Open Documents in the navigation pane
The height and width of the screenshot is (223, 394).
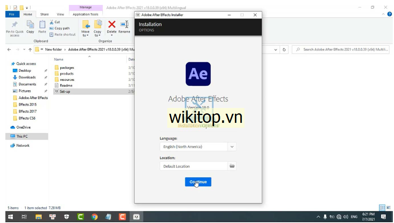click(x=27, y=84)
